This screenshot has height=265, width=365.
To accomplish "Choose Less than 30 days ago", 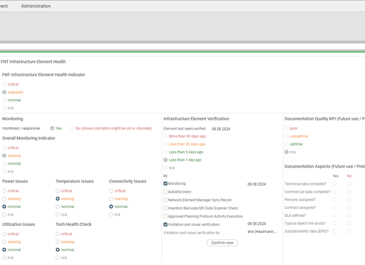I will coord(165,144).
